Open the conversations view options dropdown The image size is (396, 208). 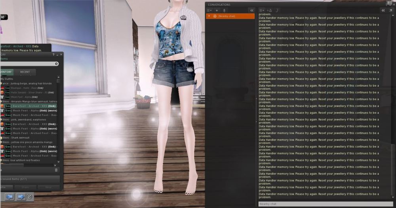pyautogui.click(x=209, y=10)
